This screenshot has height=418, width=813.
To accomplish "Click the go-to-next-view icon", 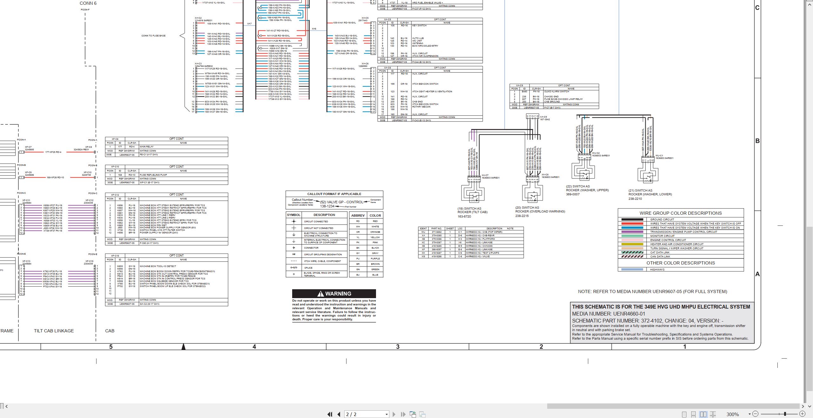I will (x=422, y=414).
